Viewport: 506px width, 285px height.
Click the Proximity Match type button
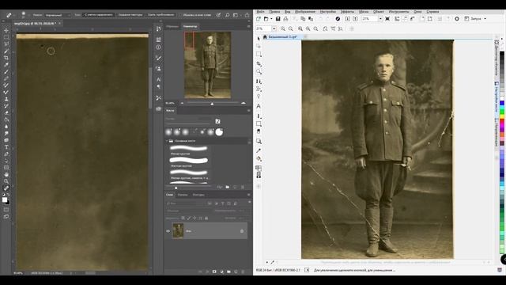point(160,15)
